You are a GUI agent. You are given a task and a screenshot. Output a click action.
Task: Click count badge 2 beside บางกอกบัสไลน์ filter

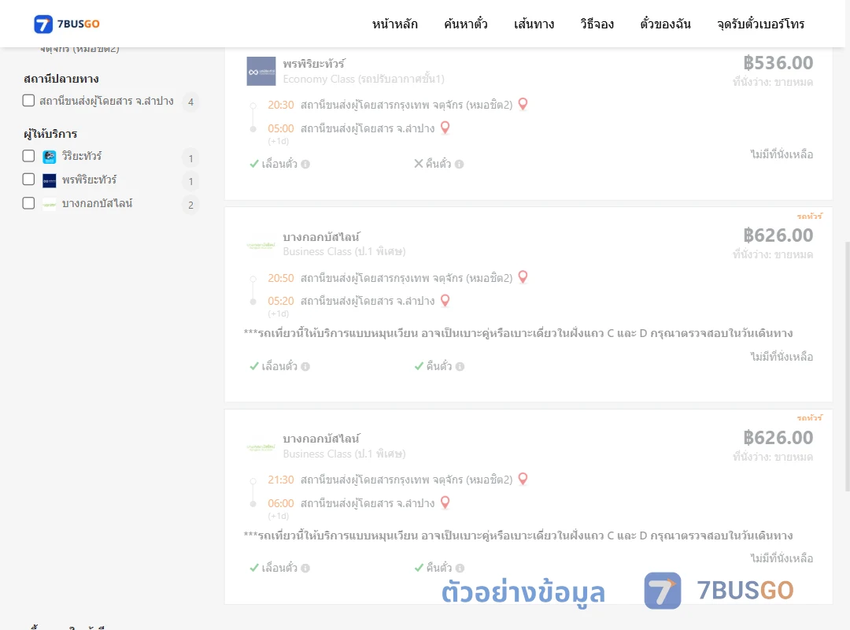190,205
